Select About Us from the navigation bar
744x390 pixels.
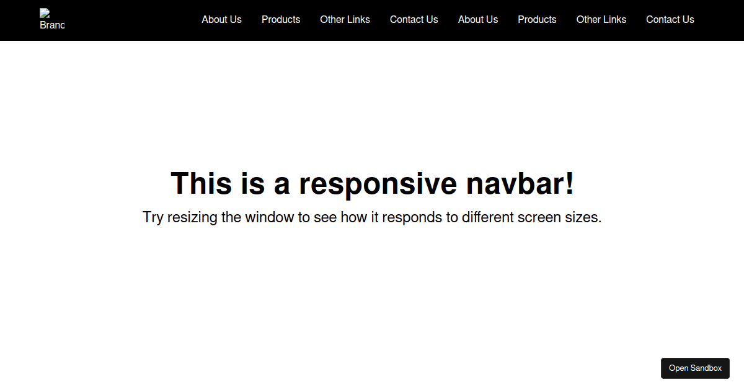click(x=221, y=19)
